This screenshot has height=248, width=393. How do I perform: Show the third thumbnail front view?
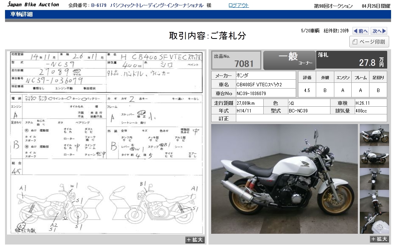click(374, 179)
